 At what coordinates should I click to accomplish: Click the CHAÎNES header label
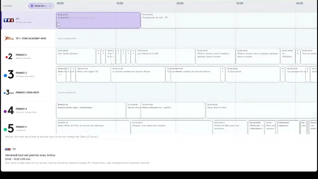8,6
